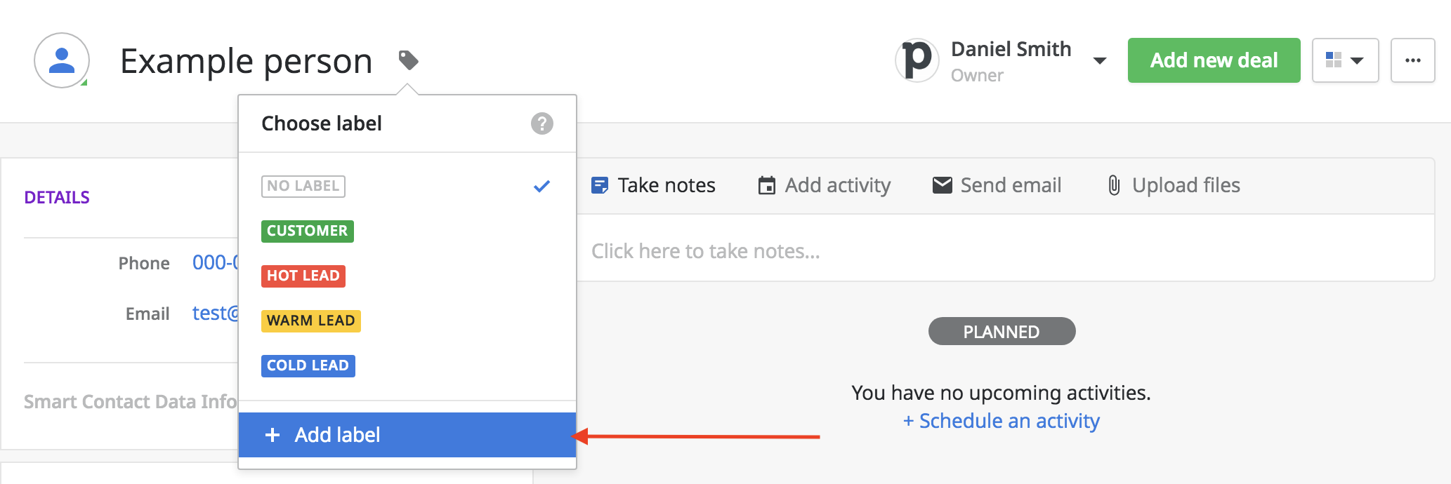Click the Add new deal button
Viewport: 1451px width, 484px height.
coord(1214,60)
